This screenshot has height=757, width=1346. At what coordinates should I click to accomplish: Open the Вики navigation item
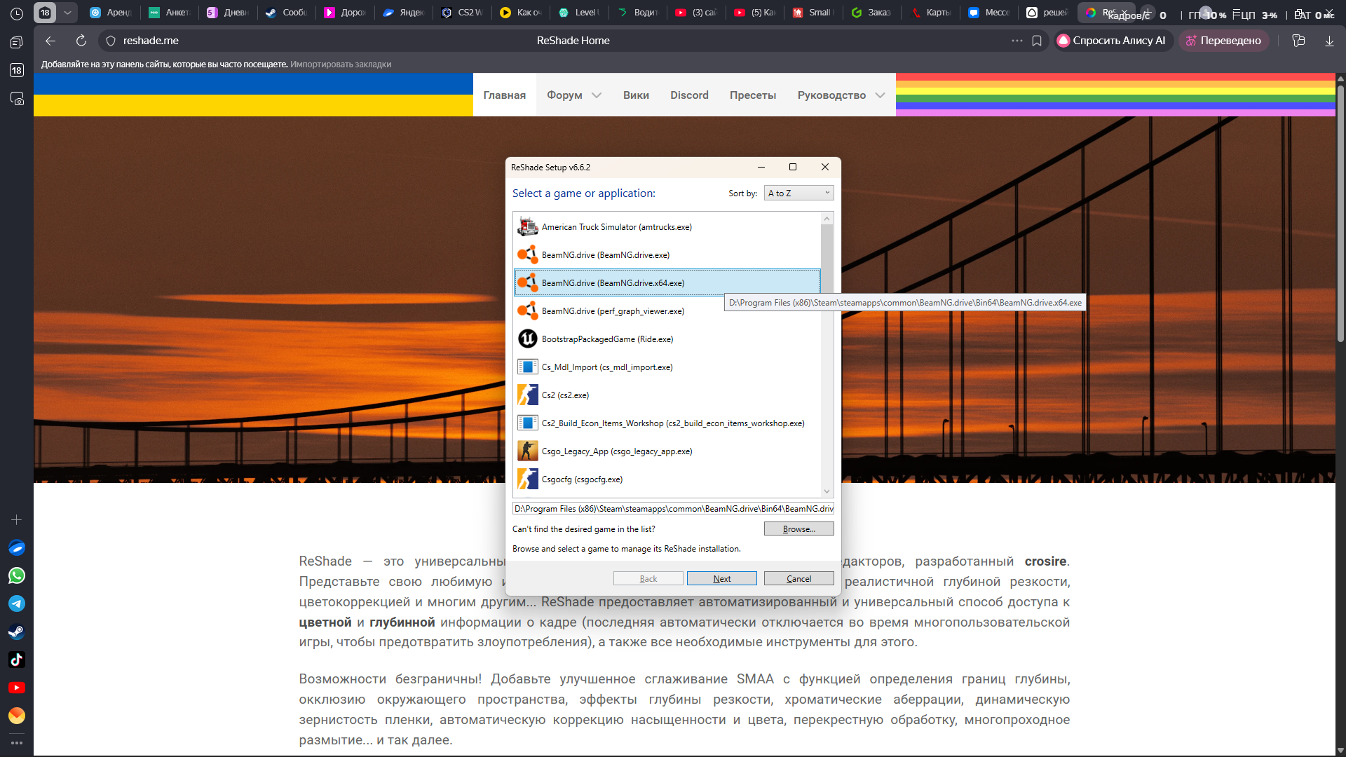click(636, 95)
